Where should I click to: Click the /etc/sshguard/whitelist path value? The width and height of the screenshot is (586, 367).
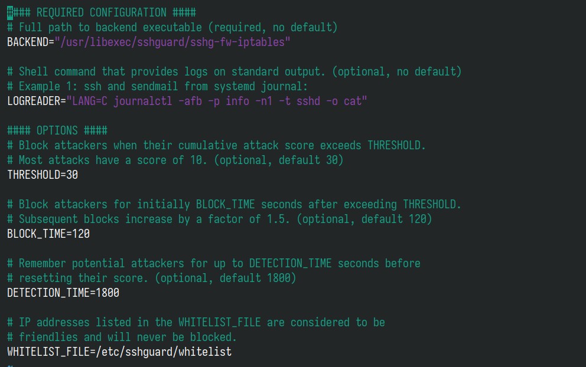click(x=164, y=351)
